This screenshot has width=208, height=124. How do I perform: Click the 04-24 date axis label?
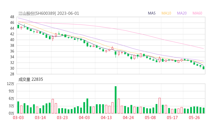pyautogui.click(x=128, y=118)
